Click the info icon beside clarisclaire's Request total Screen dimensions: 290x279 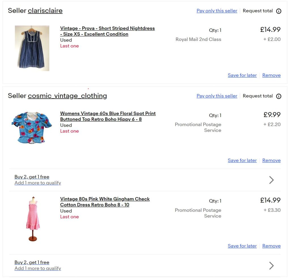click(279, 11)
